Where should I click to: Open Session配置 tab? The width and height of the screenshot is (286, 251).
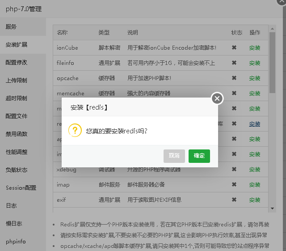point(21,188)
